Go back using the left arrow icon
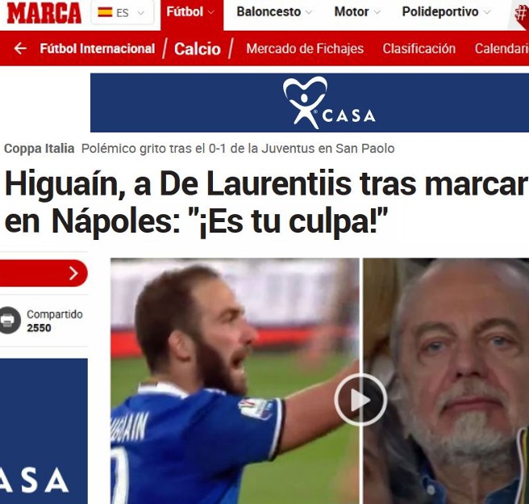529x504 pixels. coord(20,48)
